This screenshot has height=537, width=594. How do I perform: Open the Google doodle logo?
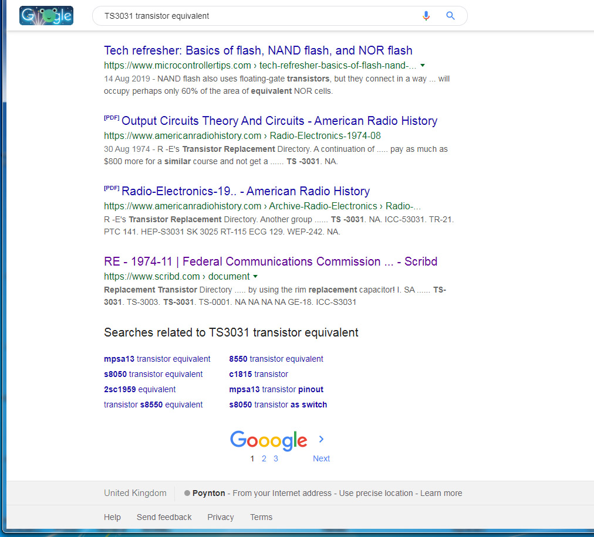pyautogui.click(x=46, y=15)
